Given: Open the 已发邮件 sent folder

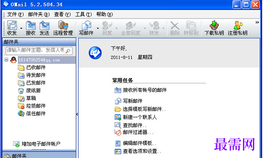Looking at the screenshot, I should [x=36, y=83].
